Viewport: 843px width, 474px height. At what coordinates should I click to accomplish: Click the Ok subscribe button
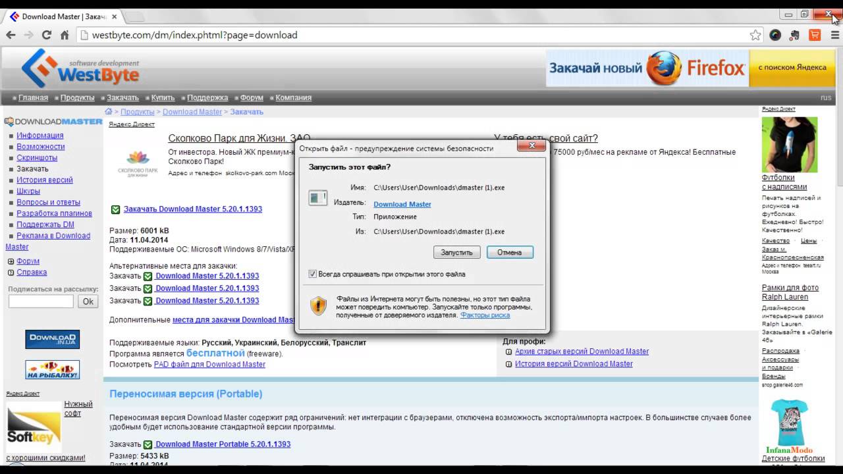(88, 302)
